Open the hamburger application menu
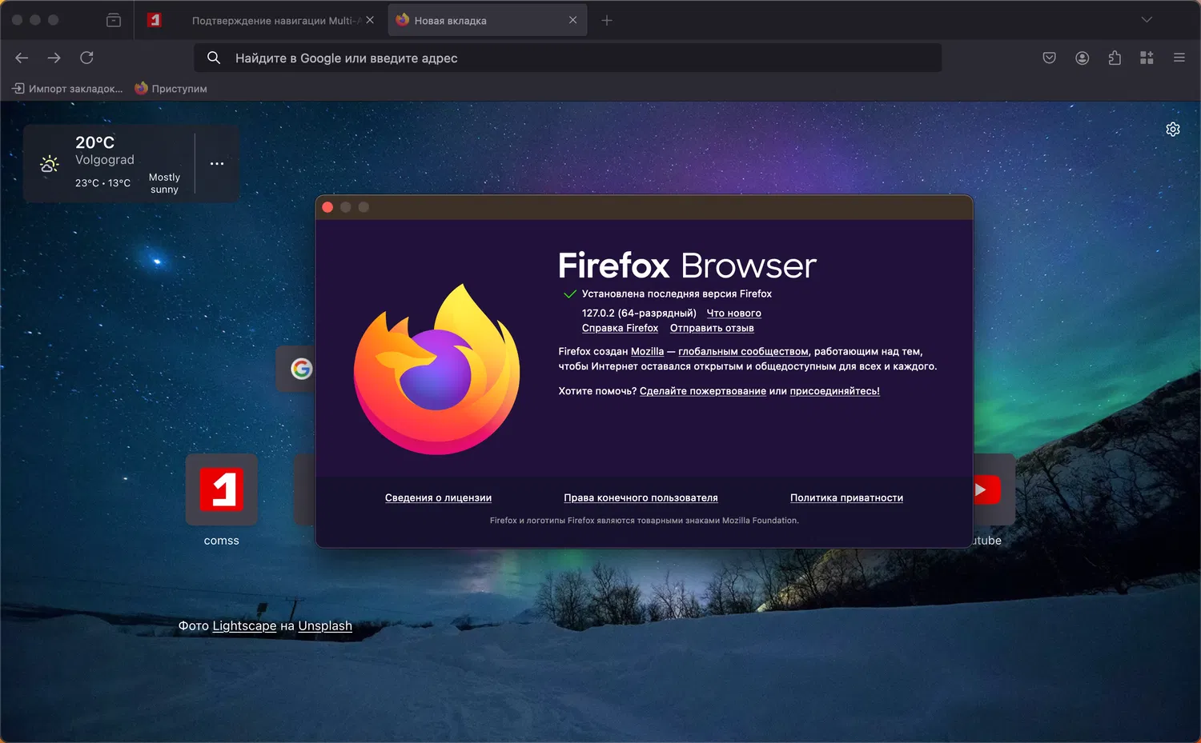1201x743 pixels. coord(1179,58)
